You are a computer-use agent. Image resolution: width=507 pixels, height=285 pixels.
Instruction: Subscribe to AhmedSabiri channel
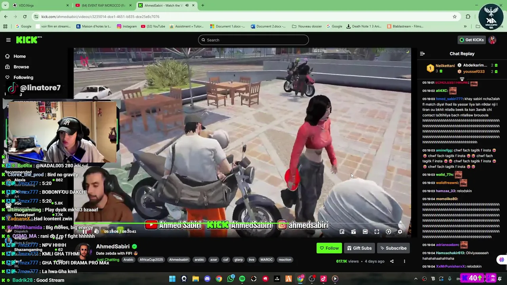point(393,248)
